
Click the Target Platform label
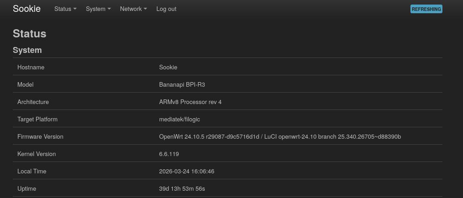click(37, 120)
